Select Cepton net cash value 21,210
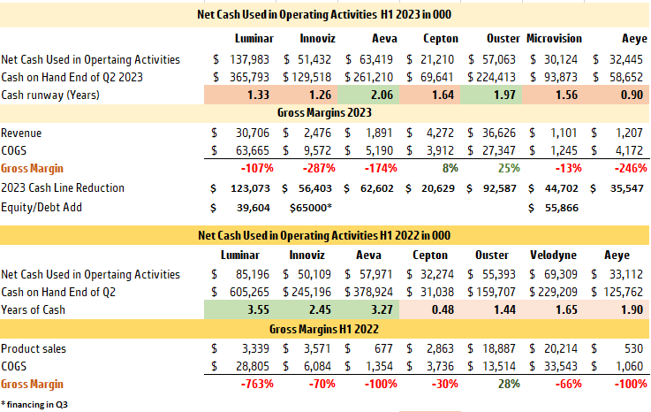The height and width of the screenshot is (412, 651). point(437,59)
